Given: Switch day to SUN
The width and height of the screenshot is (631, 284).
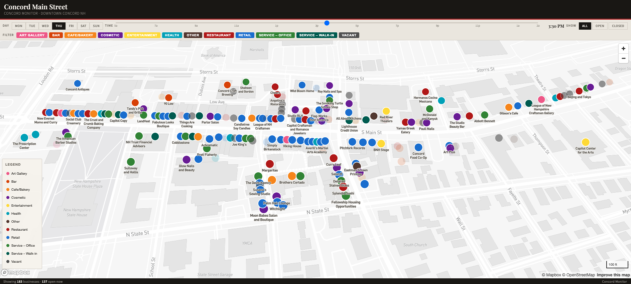Looking at the screenshot, I should click(x=96, y=26).
